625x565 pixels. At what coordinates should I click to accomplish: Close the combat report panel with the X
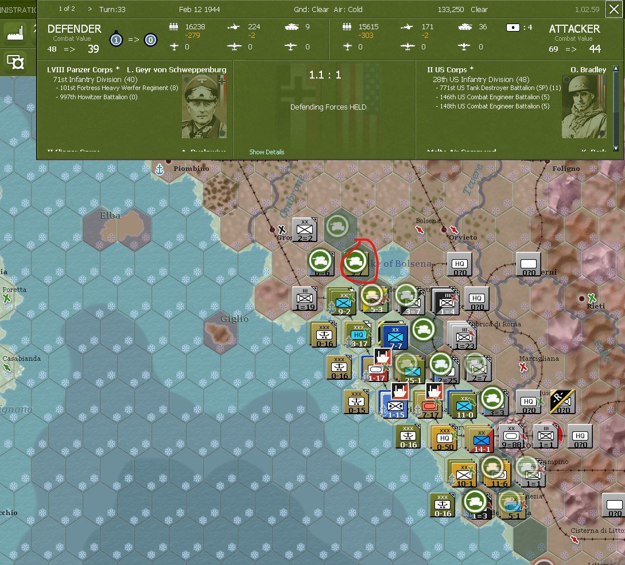(x=614, y=9)
